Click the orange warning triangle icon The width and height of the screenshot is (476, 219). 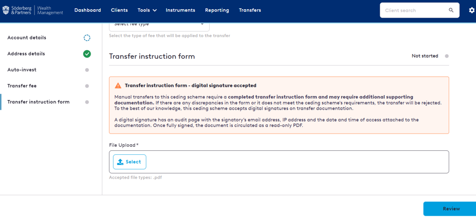[118, 85]
